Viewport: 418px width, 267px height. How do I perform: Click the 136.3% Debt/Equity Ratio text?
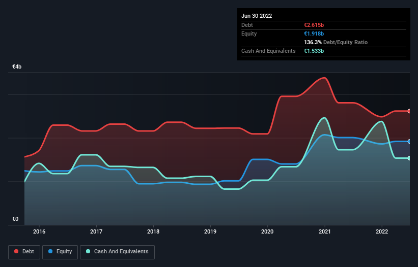tap(336, 42)
